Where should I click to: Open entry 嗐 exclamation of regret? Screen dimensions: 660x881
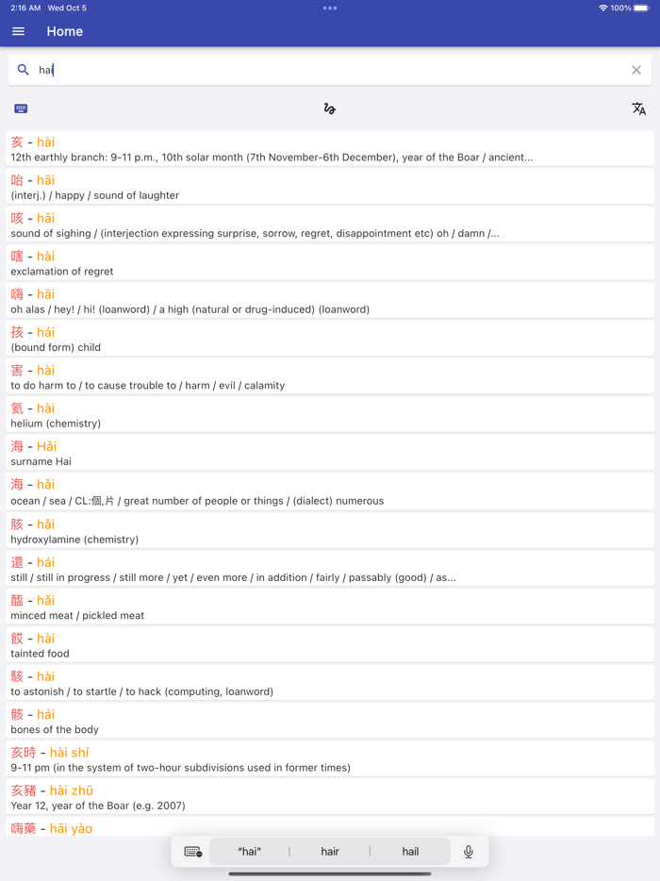(330, 263)
